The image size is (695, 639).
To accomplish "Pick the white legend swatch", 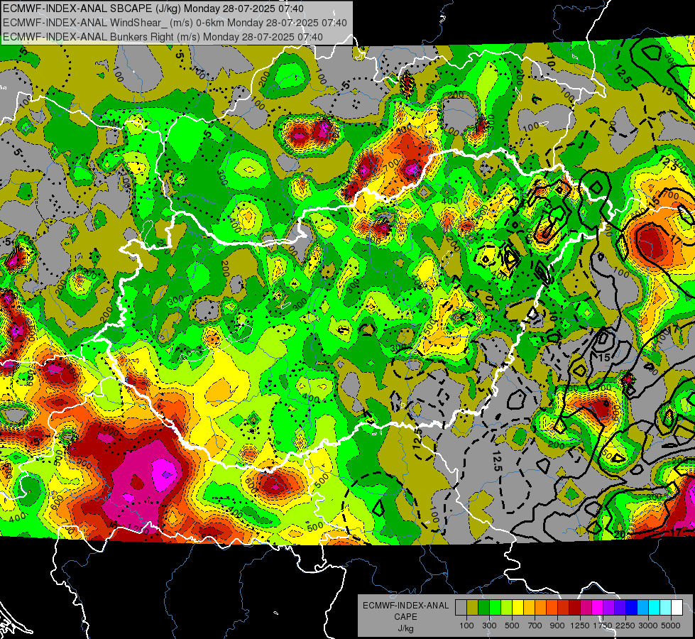I will 677,607.
